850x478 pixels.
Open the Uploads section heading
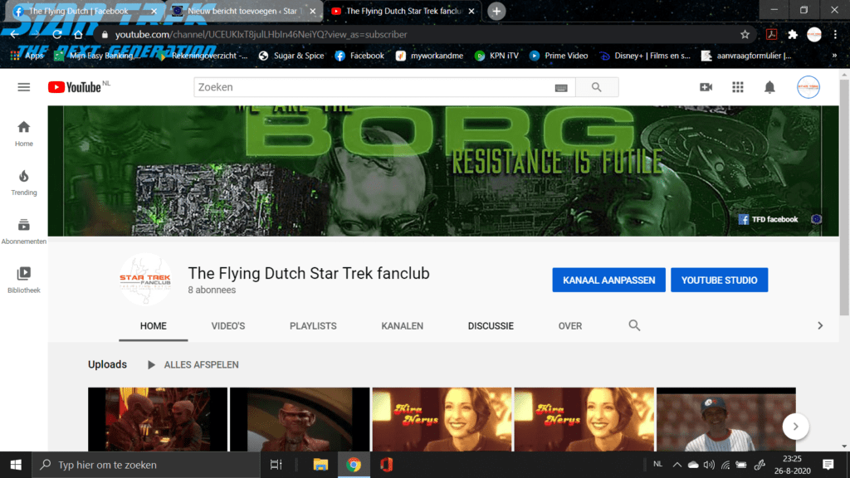pos(107,365)
